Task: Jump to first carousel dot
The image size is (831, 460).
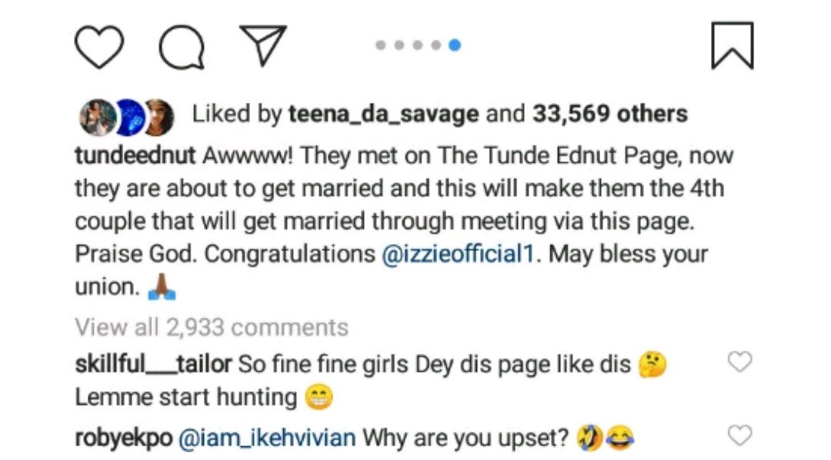Action: (x=381, y=45)
